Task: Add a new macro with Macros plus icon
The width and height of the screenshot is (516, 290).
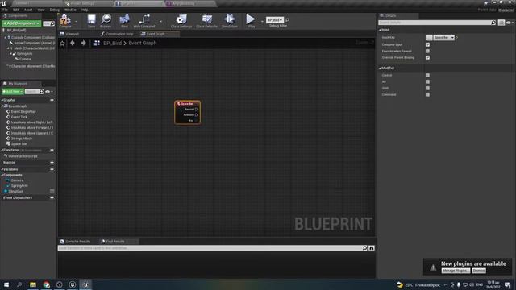Action: click(x=52, y=163)
